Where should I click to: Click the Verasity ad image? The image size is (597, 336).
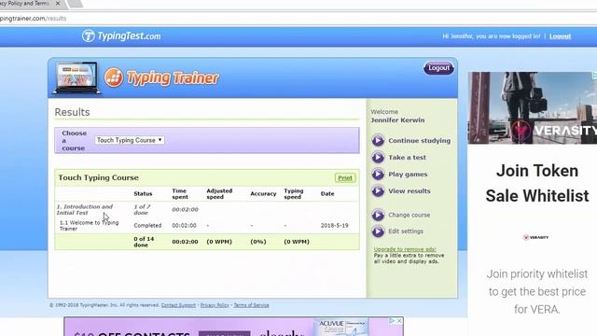pyautogui.click(x=533, y=108)
